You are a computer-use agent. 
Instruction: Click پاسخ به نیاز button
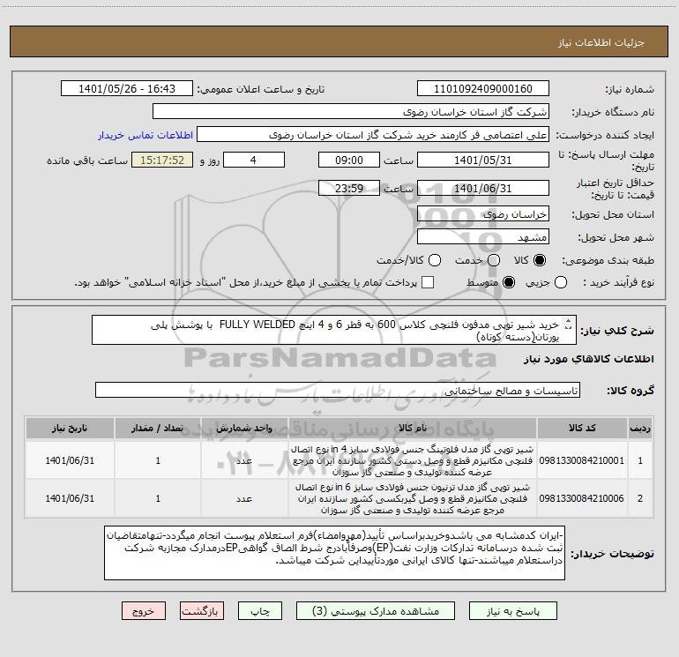pos(512,611)
